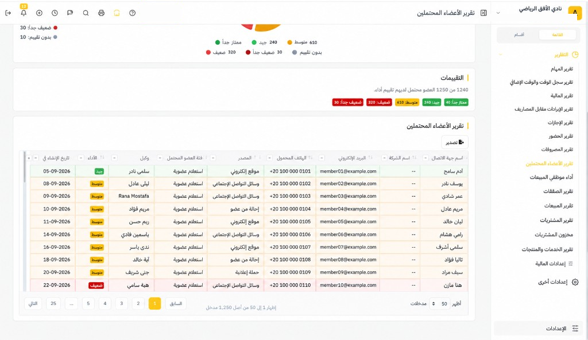Click the جيد badge in آدم سامح row
Viewport: 588px width, 340px height.
coord(99,171)
